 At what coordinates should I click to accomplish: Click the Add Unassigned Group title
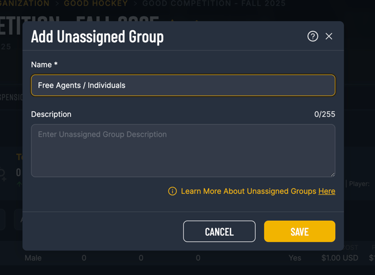(97, 37)
